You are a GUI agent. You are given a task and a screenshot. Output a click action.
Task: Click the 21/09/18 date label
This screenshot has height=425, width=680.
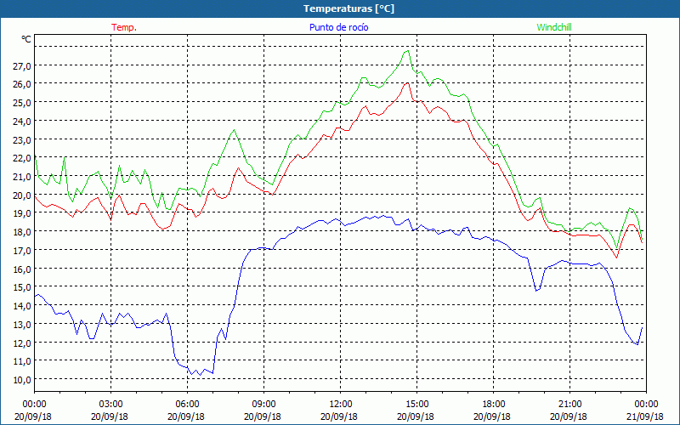[x=646, y=416]
